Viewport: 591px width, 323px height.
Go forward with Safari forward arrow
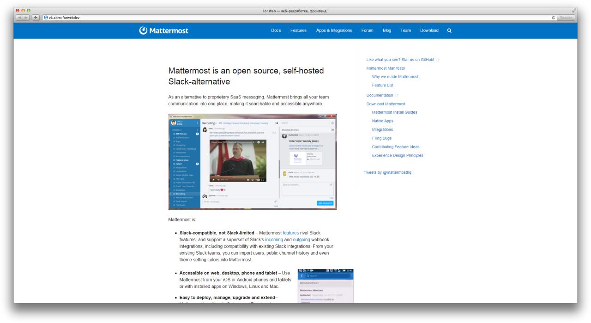pos(27,18)
